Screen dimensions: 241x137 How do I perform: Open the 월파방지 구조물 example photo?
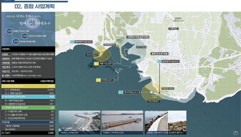pos(166,122)
